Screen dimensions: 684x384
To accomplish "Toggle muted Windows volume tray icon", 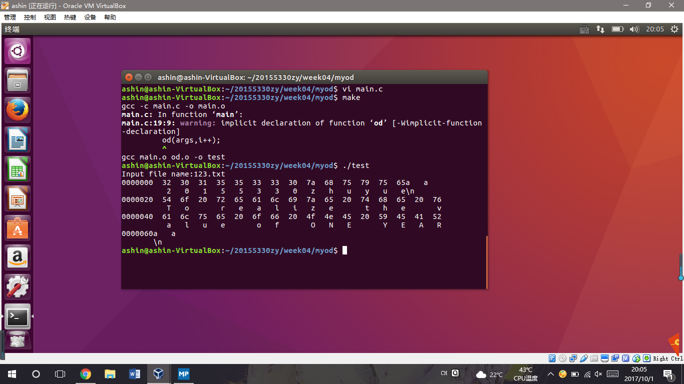I will [x=598, y=374].
